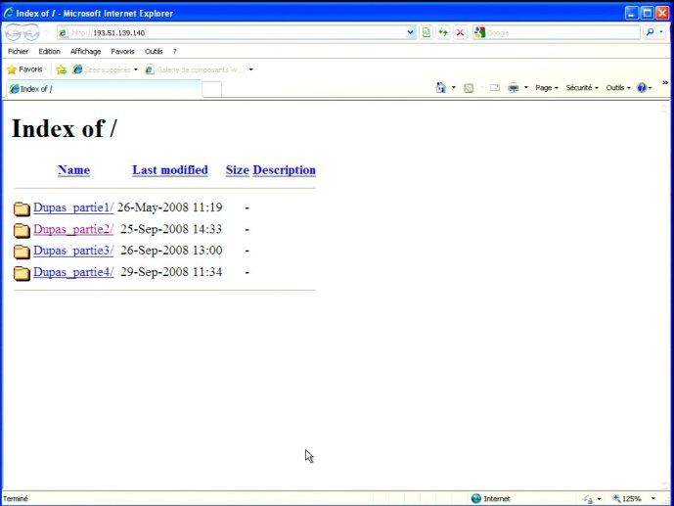Open the Sécurité command menu
The image size is (674, 506).
point(582,88)
